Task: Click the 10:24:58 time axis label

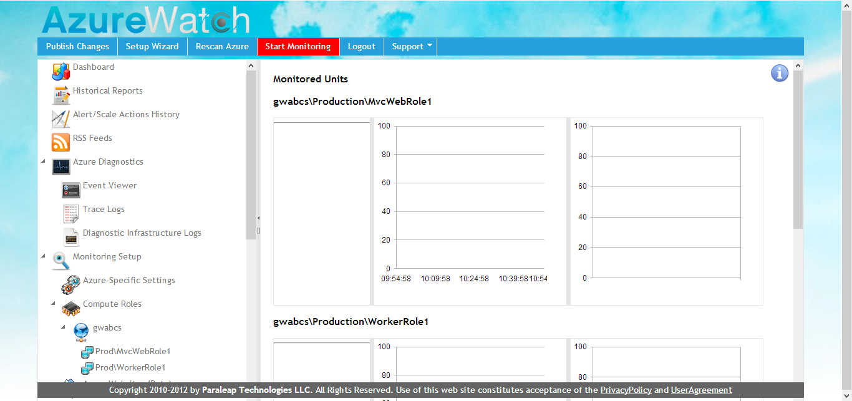Action: tap(474, 279)
